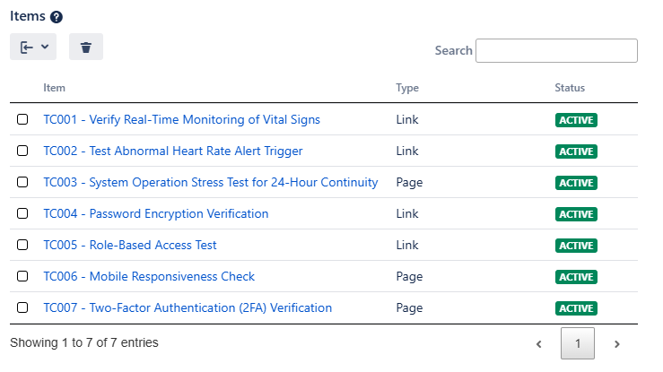Viewport: 663px width, 372px height.
Task: Sort by the Type column header
Action: click(x=407, y=88)
